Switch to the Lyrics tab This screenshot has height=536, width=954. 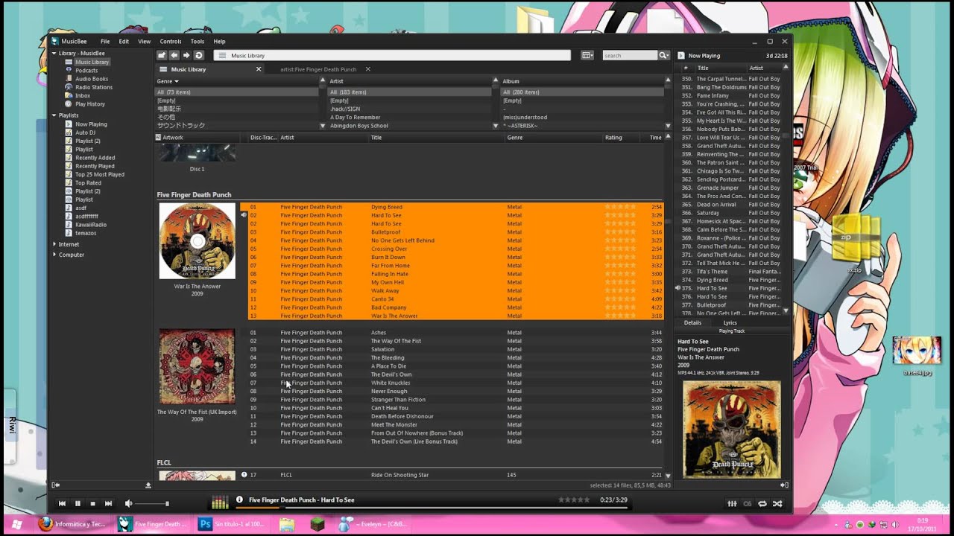[730, 322]
